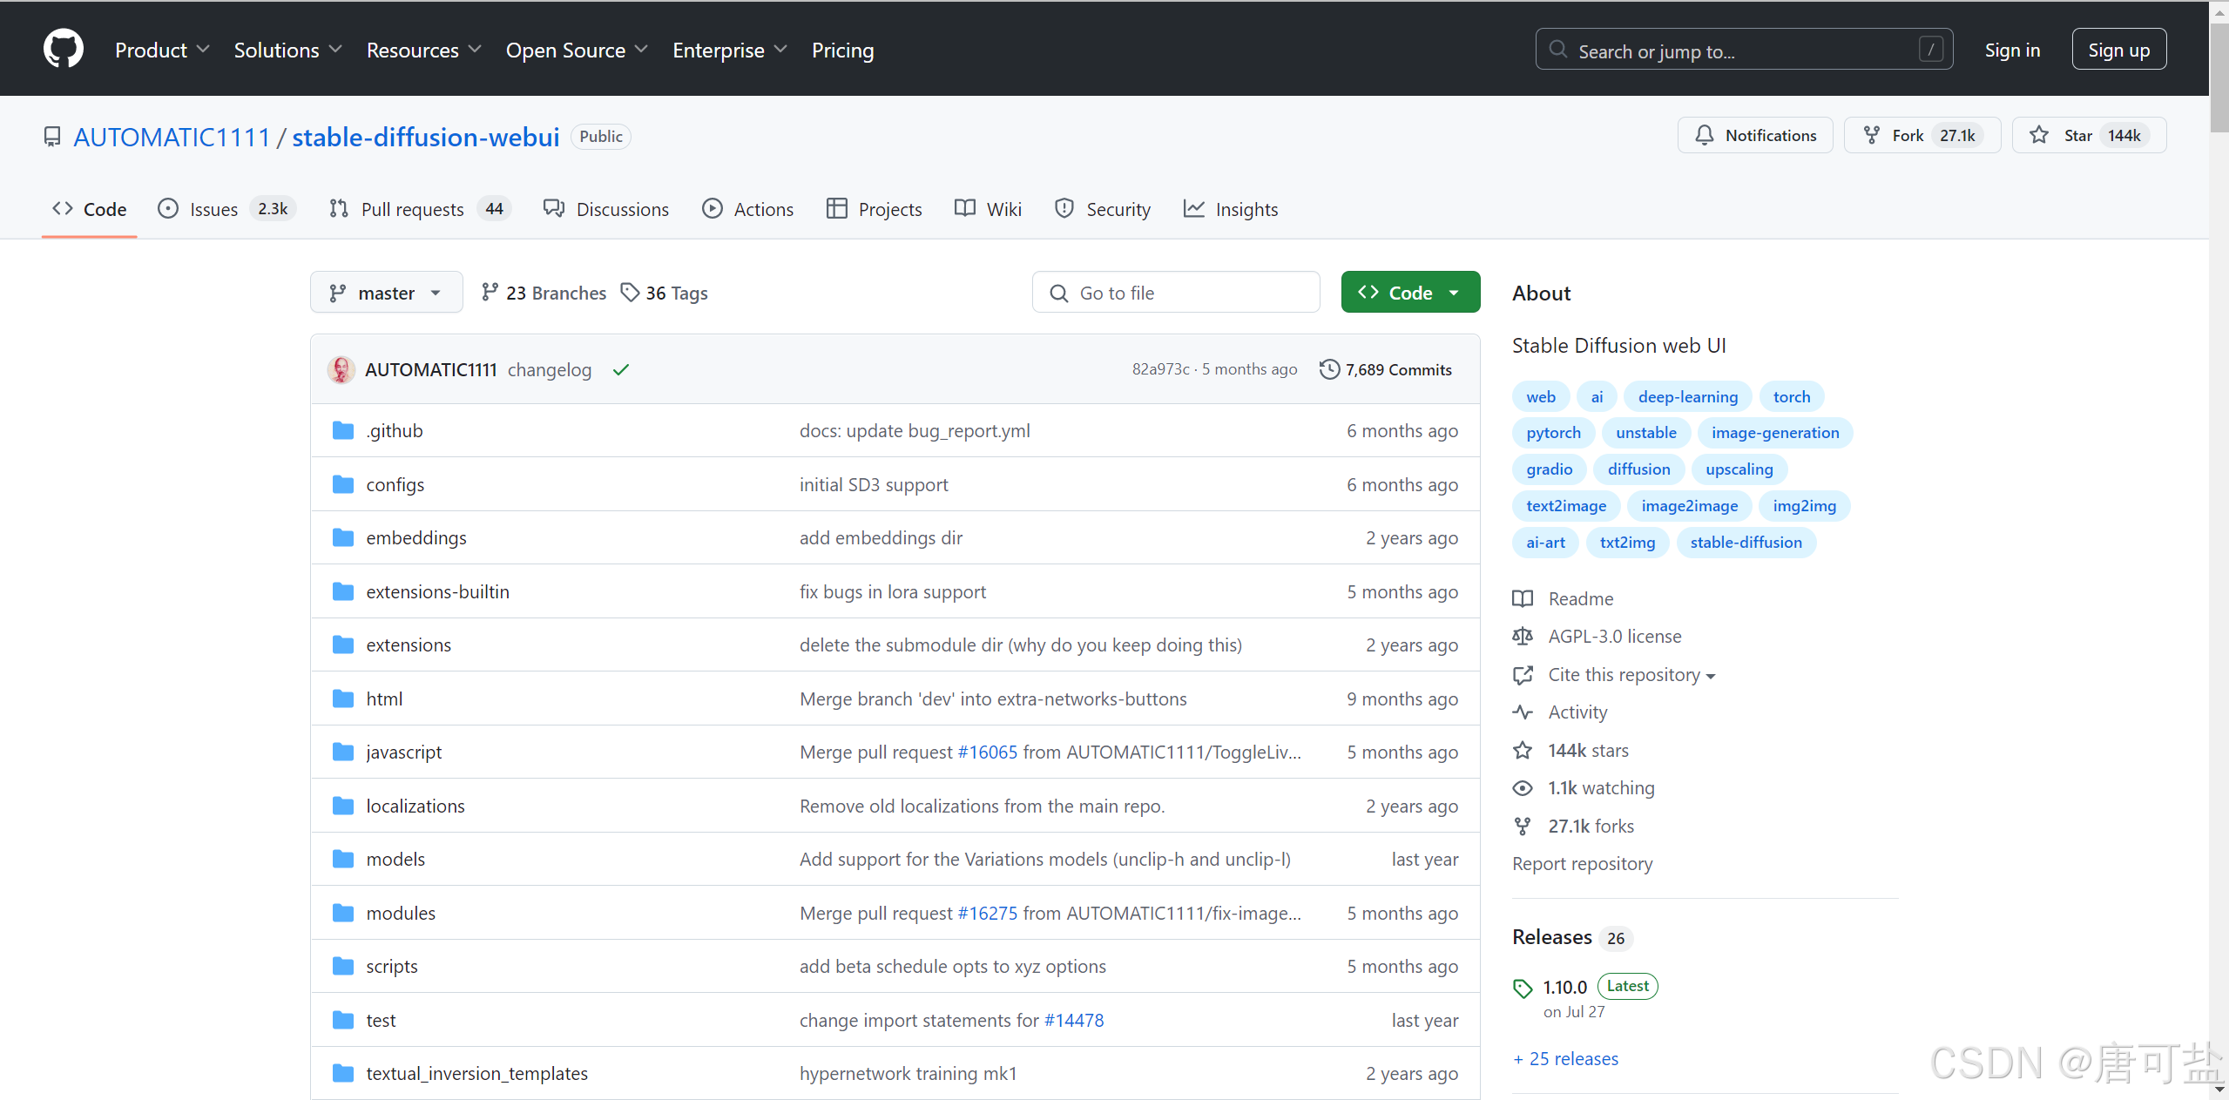The image size is (2229, 1100).
Task: Open the master branch selector dropdown
Action: [386, 293]
